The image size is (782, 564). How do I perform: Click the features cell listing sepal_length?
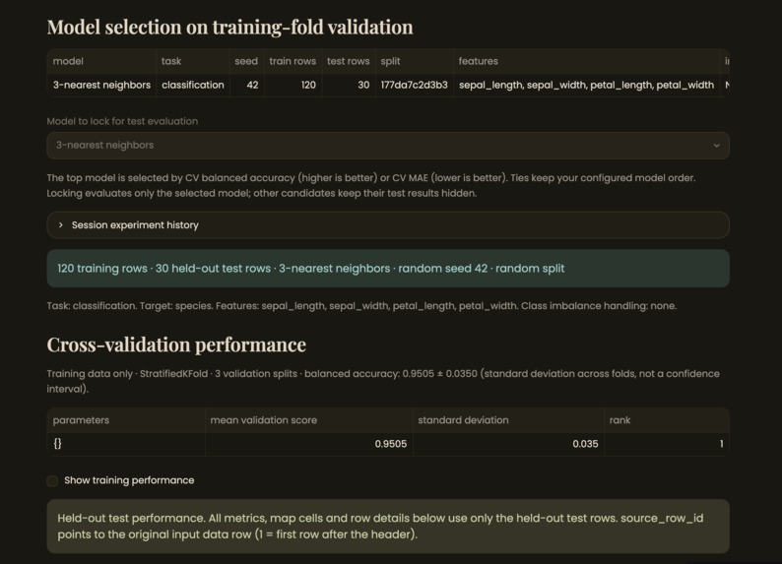[x=586, y=86]
